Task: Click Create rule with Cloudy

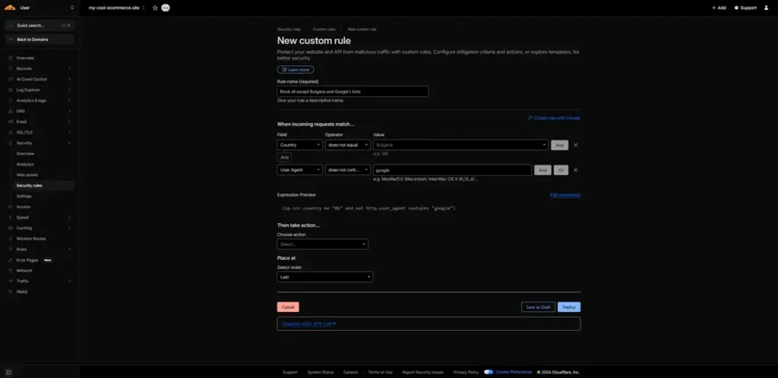Action: (x=554, y=118)
